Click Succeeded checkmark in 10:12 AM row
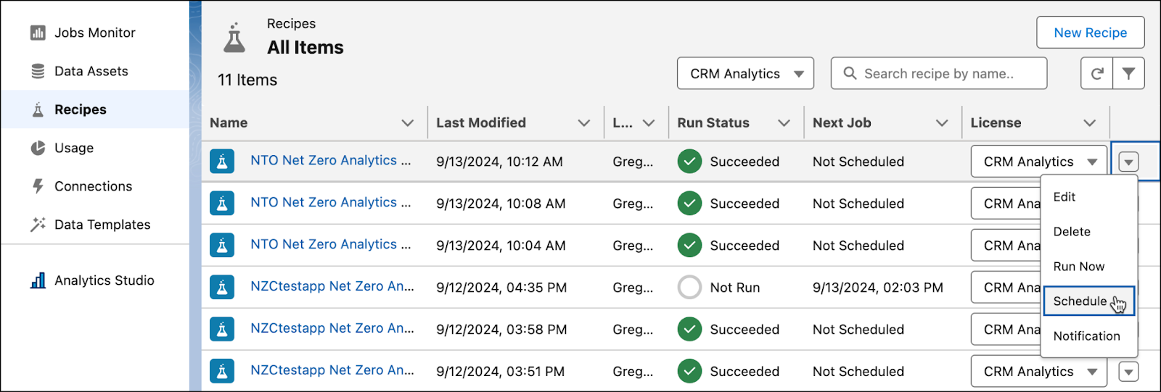Viewport: 1161px width, 392px height. [x=689, y=162]
